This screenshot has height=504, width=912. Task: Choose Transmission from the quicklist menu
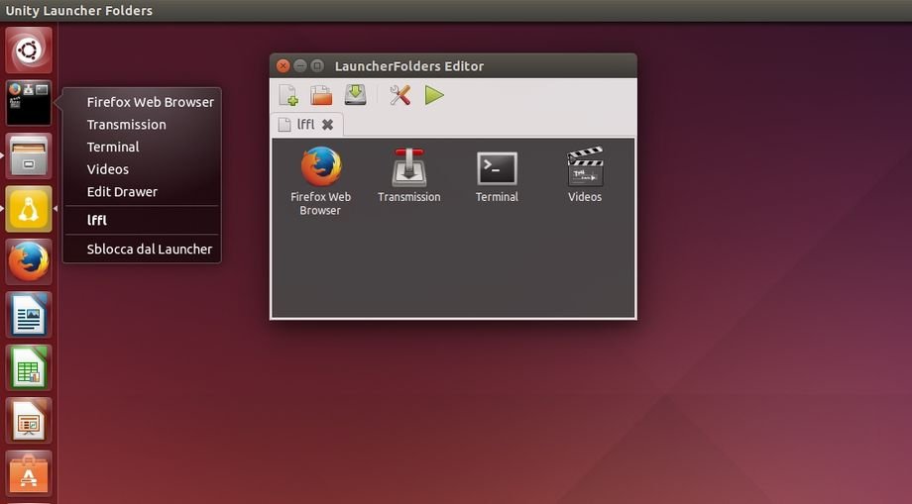[x=126, y=125]
